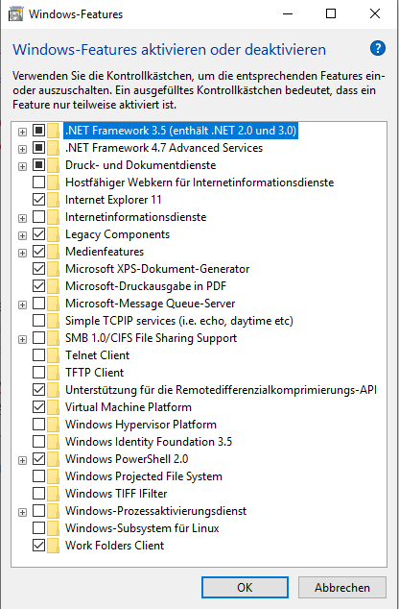
Task: Uncheck Virtual Machine Platform
Action: 38,407
